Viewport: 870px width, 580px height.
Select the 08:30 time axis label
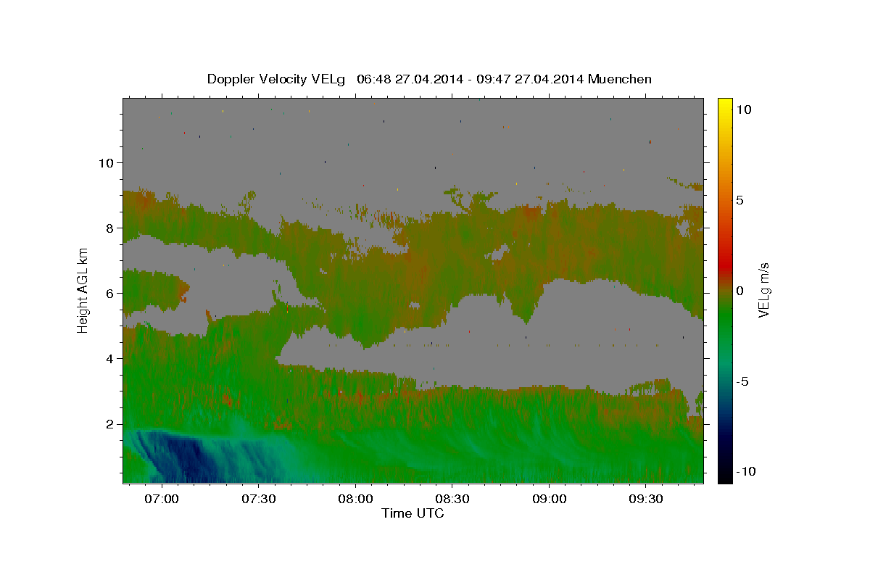click(x=452, y=500)
